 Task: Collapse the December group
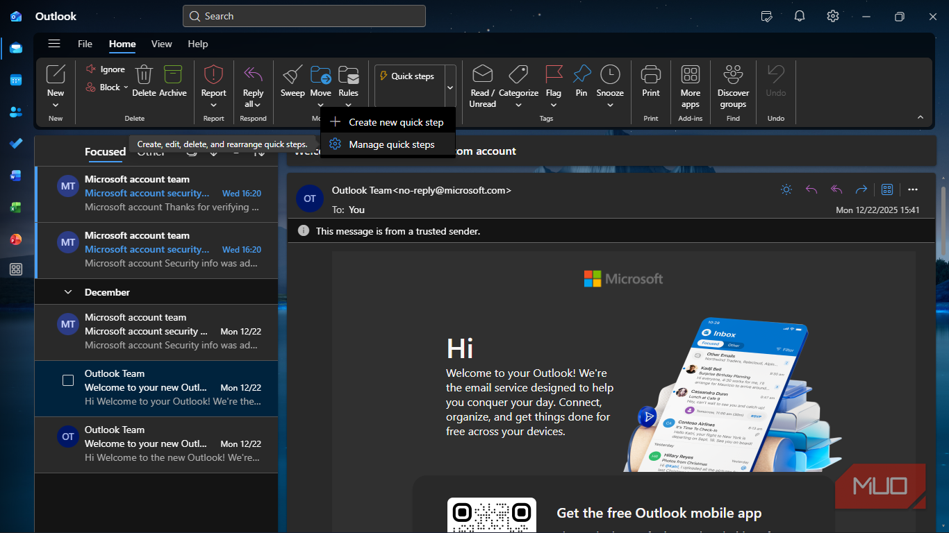point(68,292)
